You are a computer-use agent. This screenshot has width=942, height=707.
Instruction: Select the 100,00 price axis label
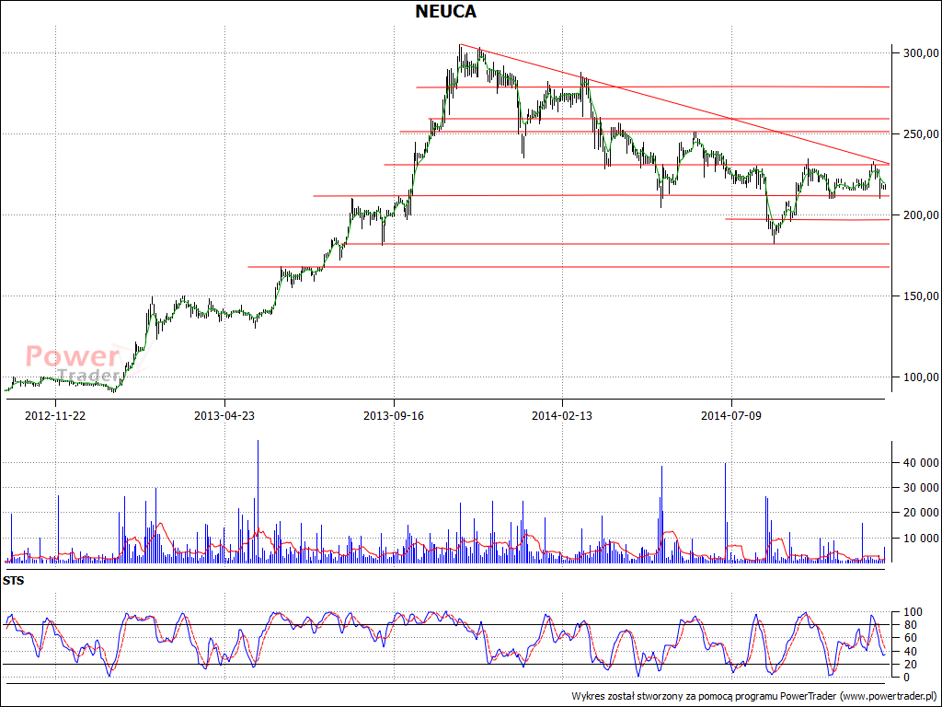point(922,377)
